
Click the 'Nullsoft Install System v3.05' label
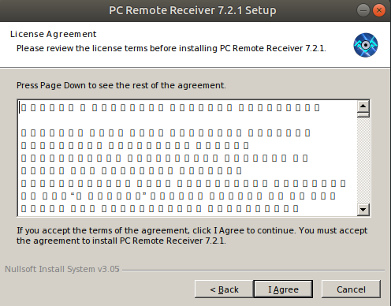(62, 269)
